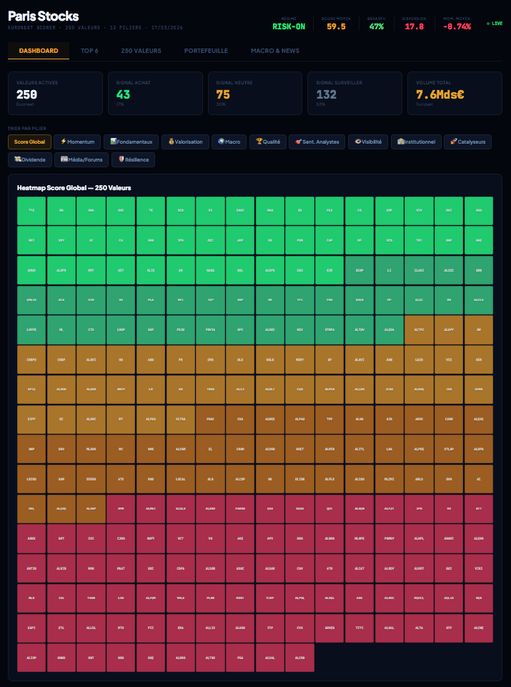Screen dimensions: 511x687
Task: Switch to the TOP 6 tab
Action: click(x=89, y=51)
